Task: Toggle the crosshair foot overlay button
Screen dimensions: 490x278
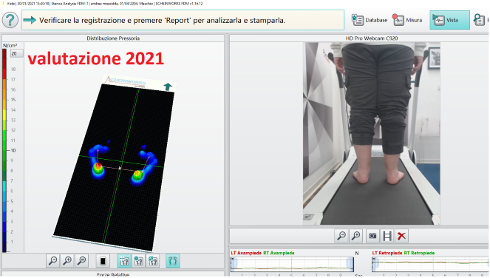Action: click(124, 260)
